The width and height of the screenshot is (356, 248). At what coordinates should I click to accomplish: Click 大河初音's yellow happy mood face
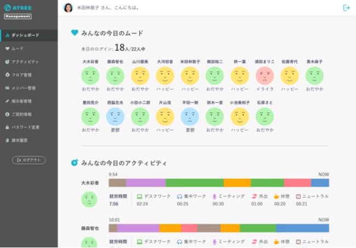pos(165,76)
